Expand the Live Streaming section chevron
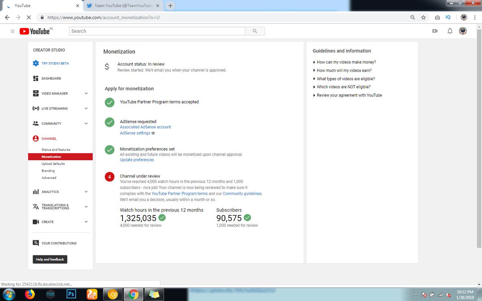Image resolution: width=482 pixels, height=301 pixels. (86, 108)
